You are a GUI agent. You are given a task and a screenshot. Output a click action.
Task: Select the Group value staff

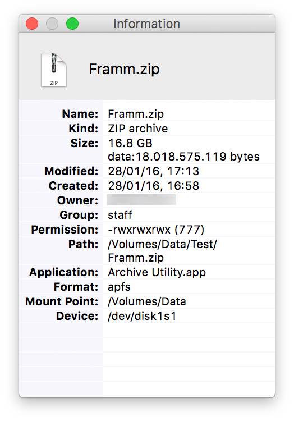(x=120, y=215)
